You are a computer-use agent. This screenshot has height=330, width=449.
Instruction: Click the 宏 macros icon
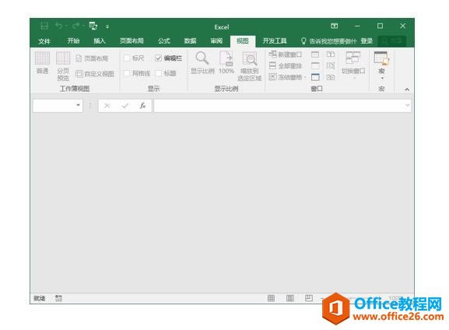click(381, 58)
